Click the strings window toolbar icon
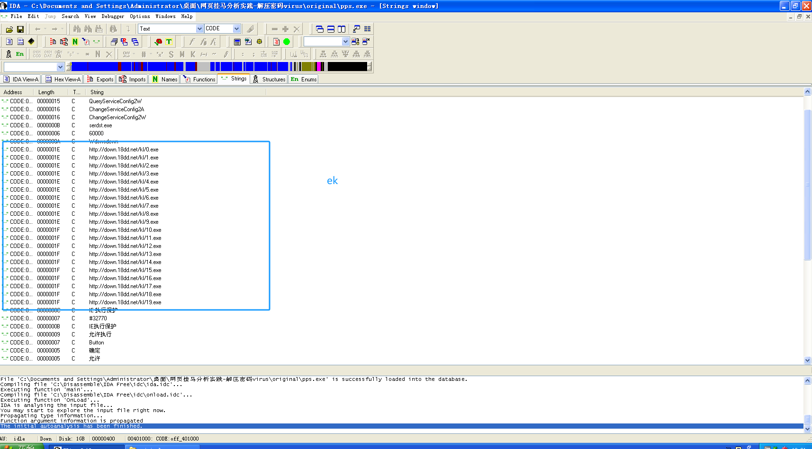Image resolution: width=812 pixels, height=449 pixels. (97, 42)
